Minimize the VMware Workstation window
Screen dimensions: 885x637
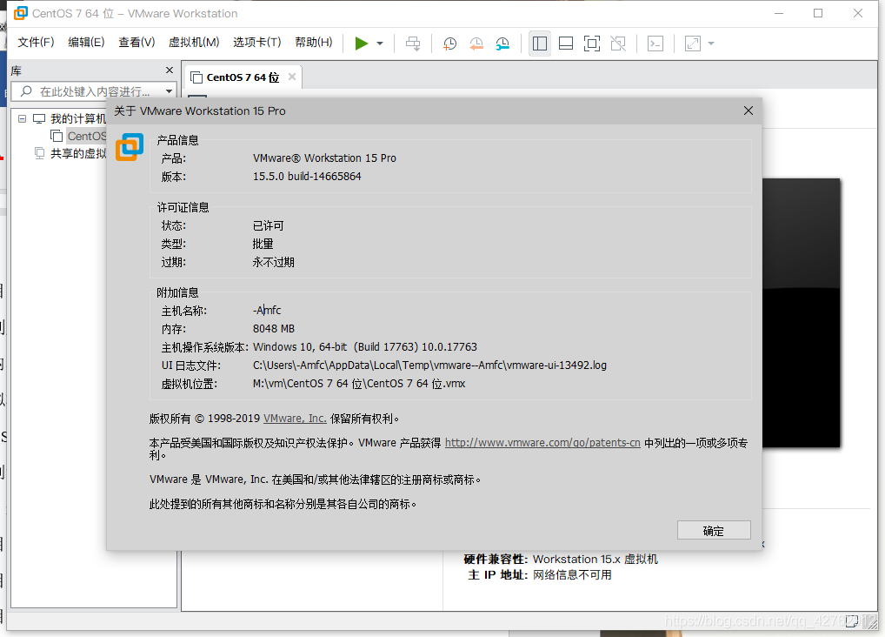[x=779, y=13]
